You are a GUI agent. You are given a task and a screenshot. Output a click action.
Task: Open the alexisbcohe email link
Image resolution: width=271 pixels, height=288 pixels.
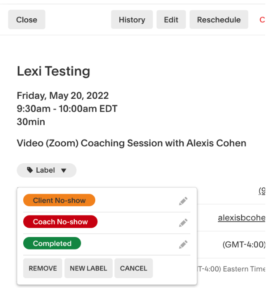click(241, 218)
